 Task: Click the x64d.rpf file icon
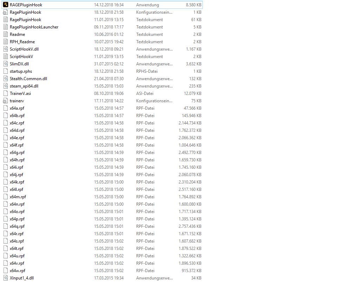click(6, 130)
